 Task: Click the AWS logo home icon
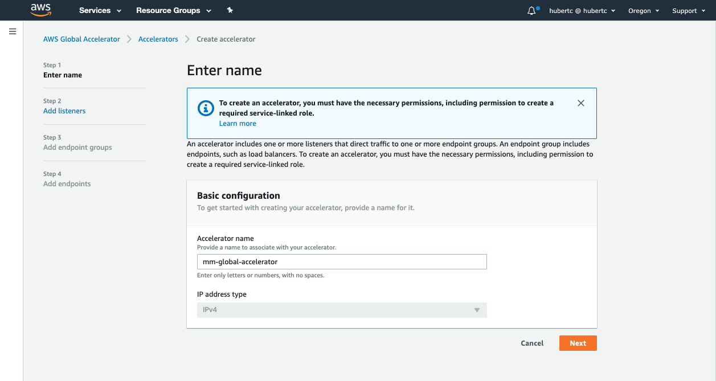[41, 10]
